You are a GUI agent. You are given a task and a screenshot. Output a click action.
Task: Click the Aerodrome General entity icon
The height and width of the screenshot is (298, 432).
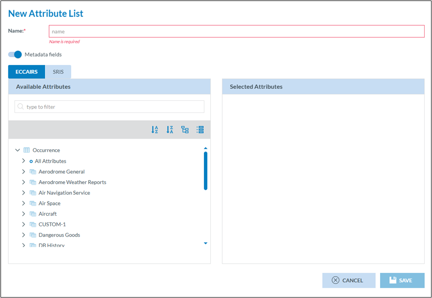33,172
